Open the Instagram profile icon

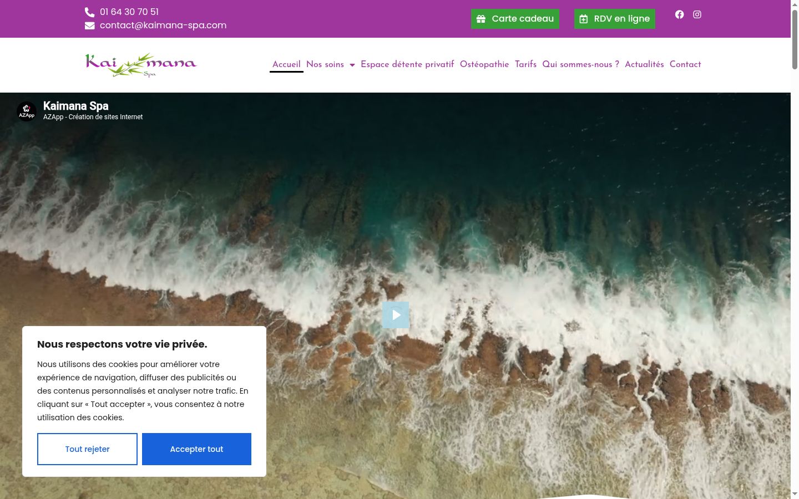(697, 14)
